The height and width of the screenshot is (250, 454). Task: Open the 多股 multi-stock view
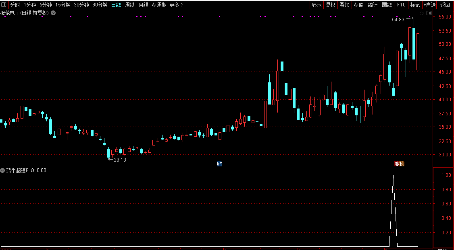[x=358, y=5]
